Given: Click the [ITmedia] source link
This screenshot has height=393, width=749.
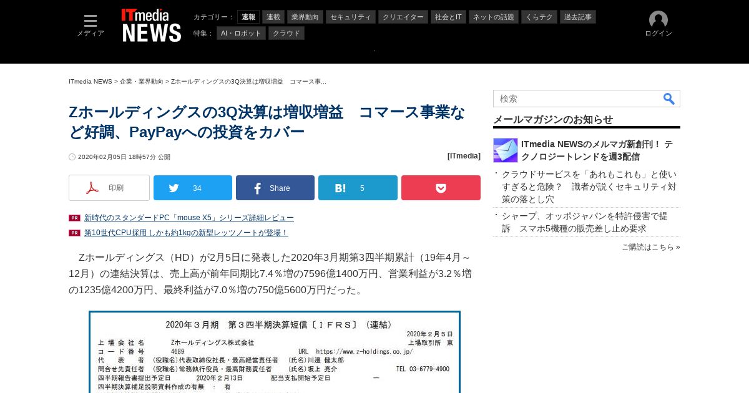Looking at the screenshot, I should point(464,156).
